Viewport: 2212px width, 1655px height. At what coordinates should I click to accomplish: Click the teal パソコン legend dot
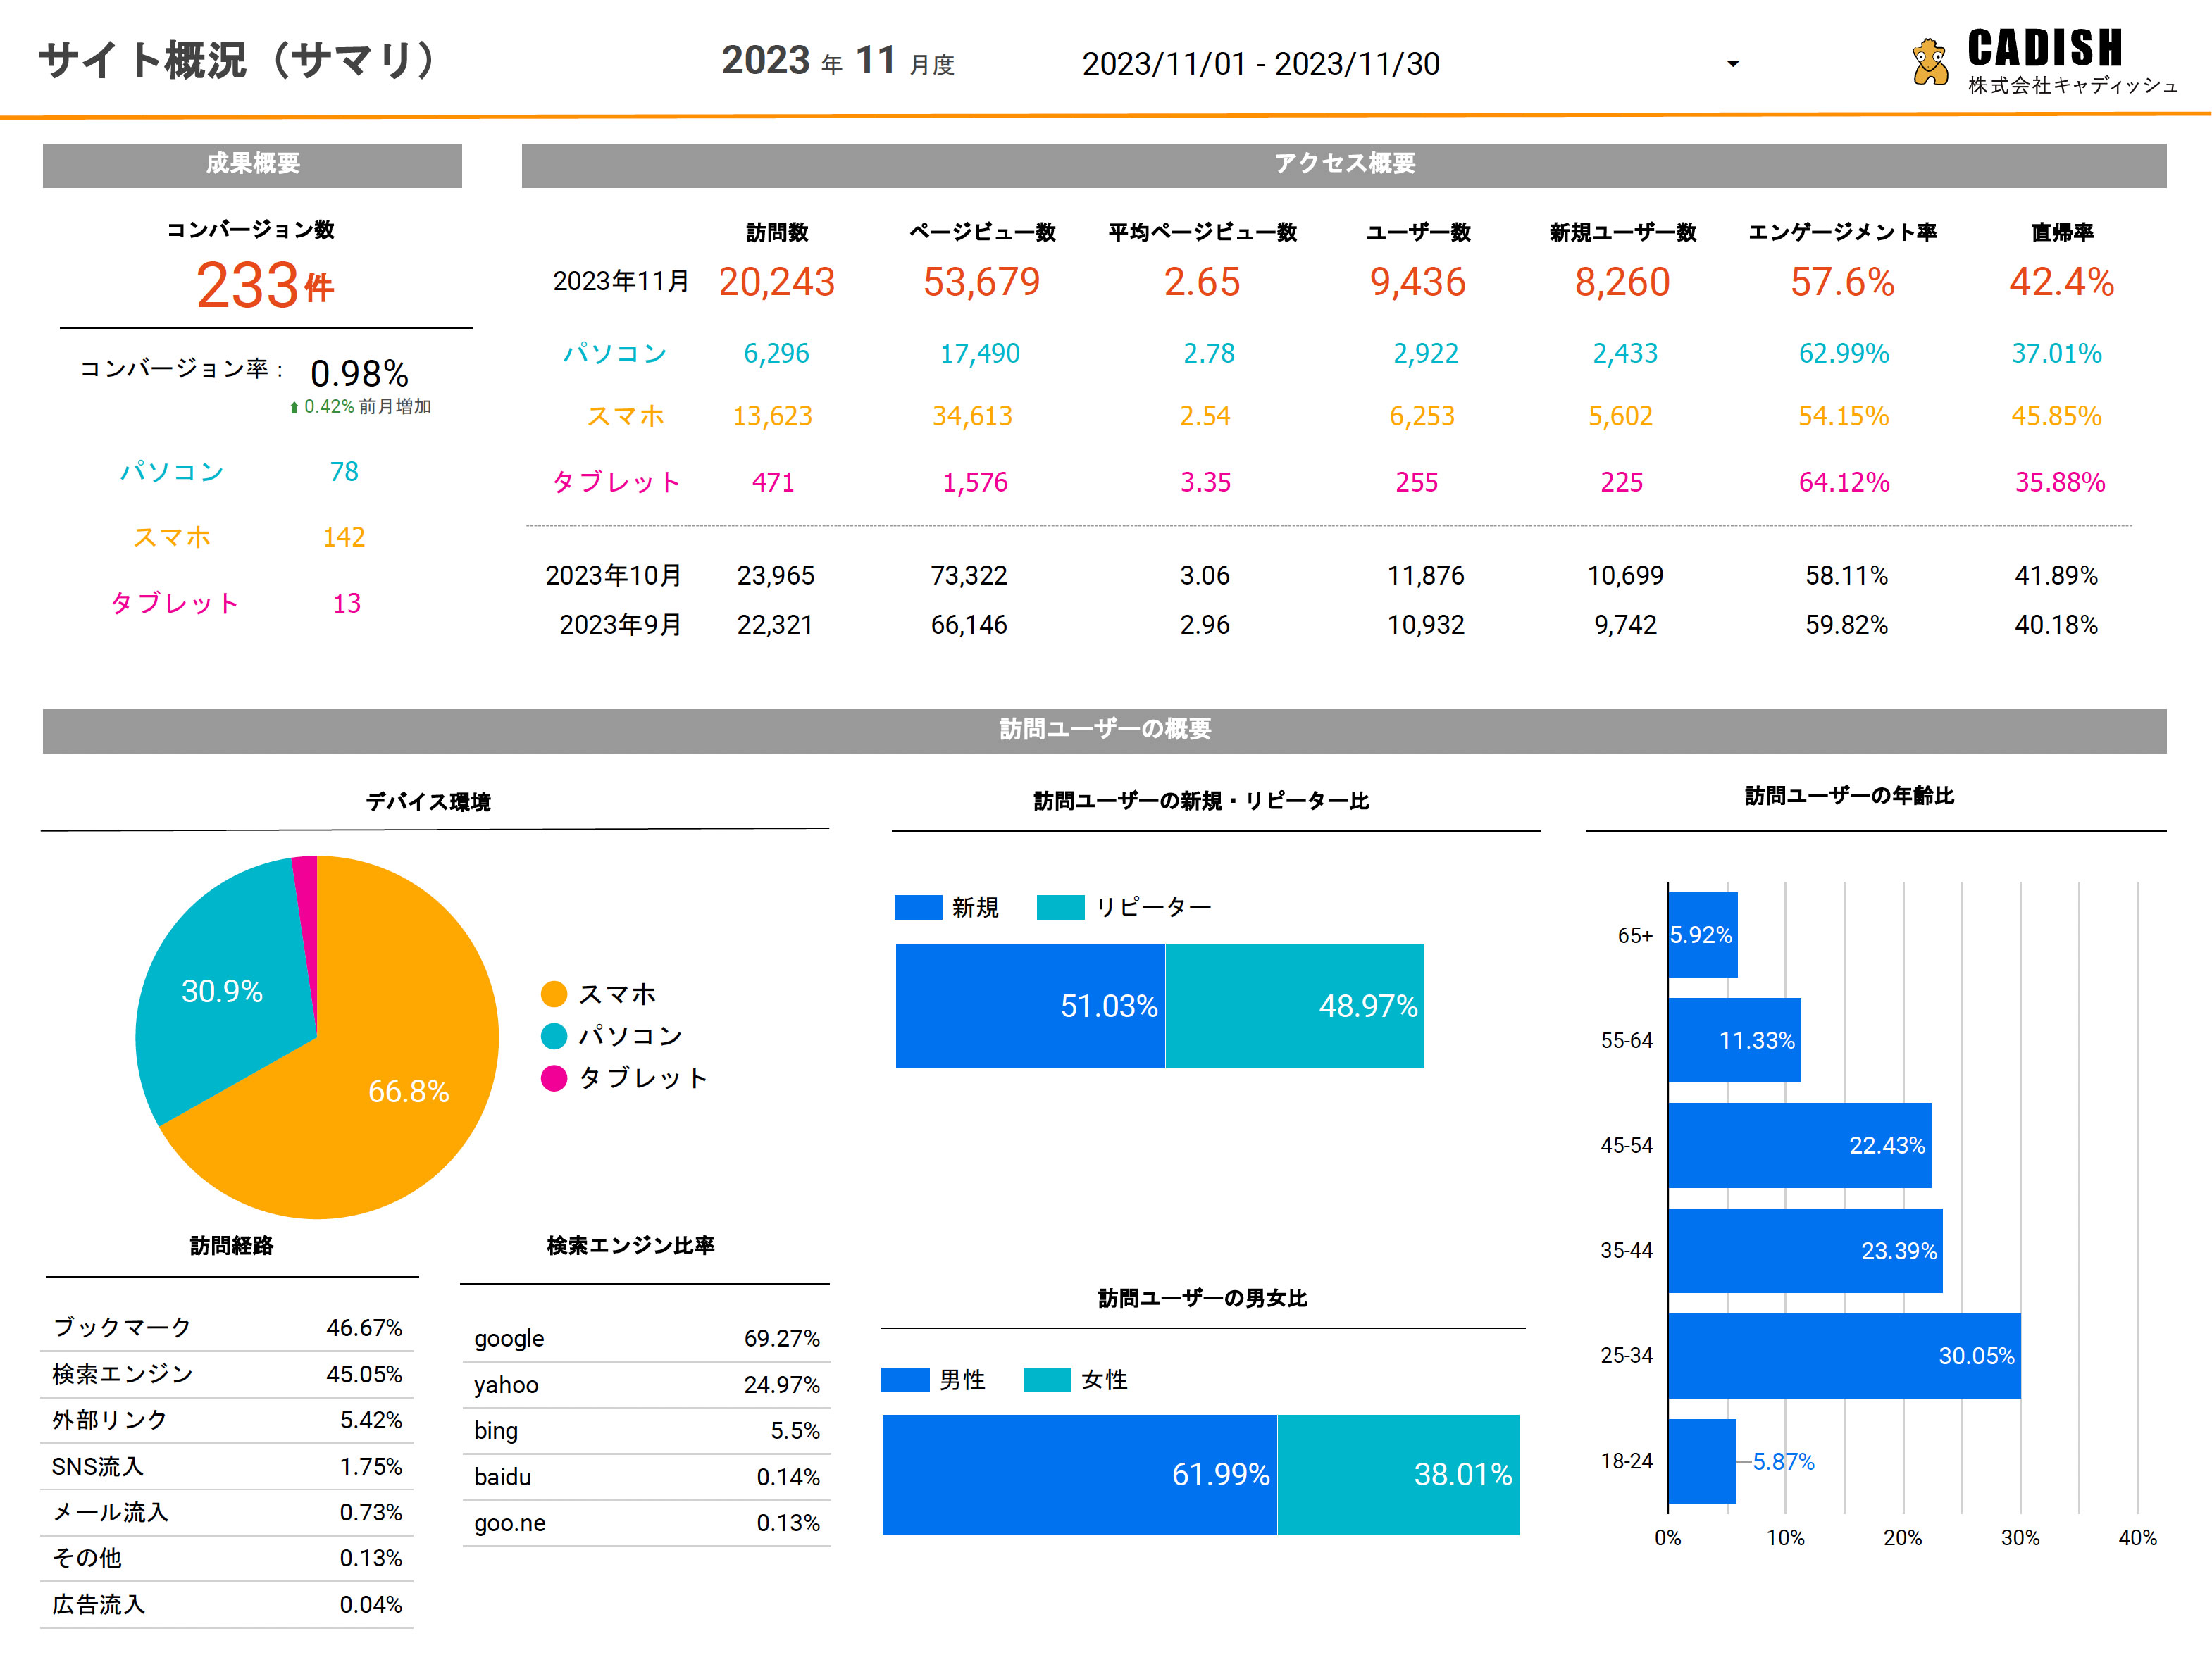pyautogui.click(x=554, y=1036)
